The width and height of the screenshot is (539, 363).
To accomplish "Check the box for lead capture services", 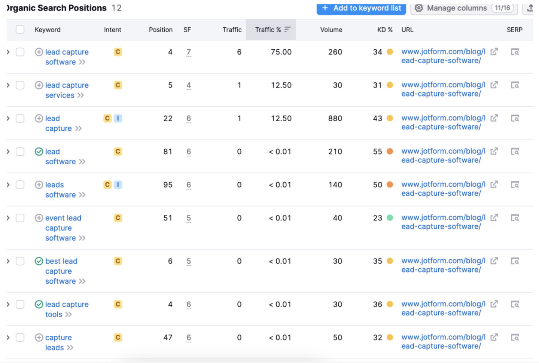I will pyautogui.click(x=20, y=85).
